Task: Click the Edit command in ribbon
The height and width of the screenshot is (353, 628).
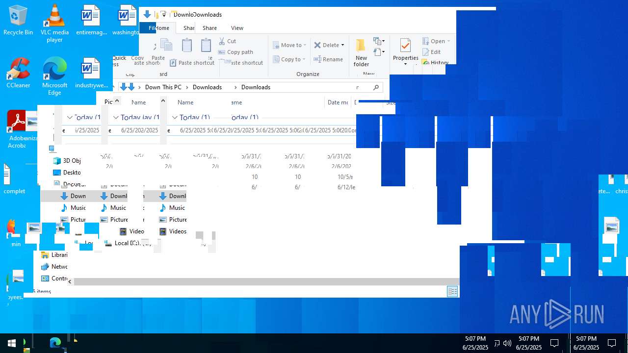Action: click(431, 52)
